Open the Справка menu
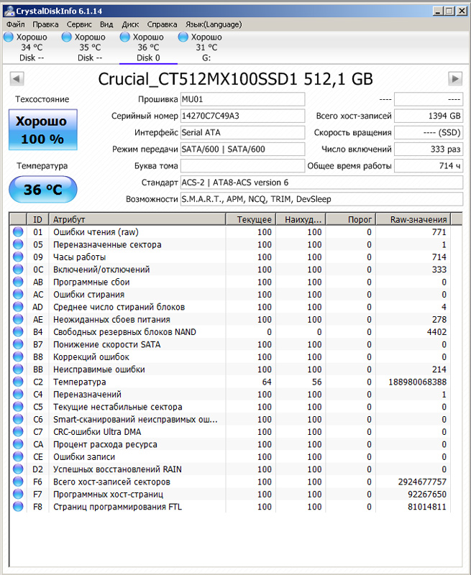The width and height of the screenshot is (471, 575). pyautogui.click(x=162, y=24)
